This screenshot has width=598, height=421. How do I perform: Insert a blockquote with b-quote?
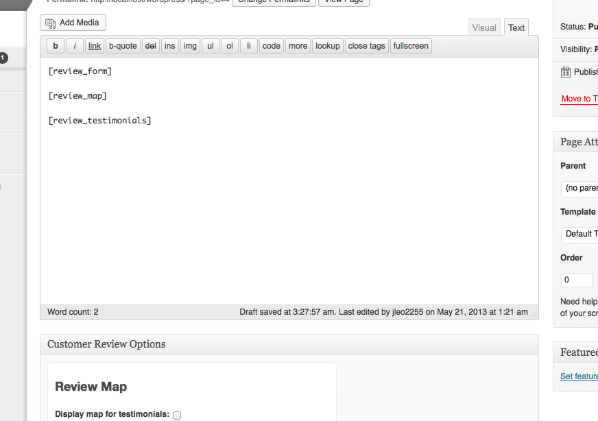(x=123, y=46)
